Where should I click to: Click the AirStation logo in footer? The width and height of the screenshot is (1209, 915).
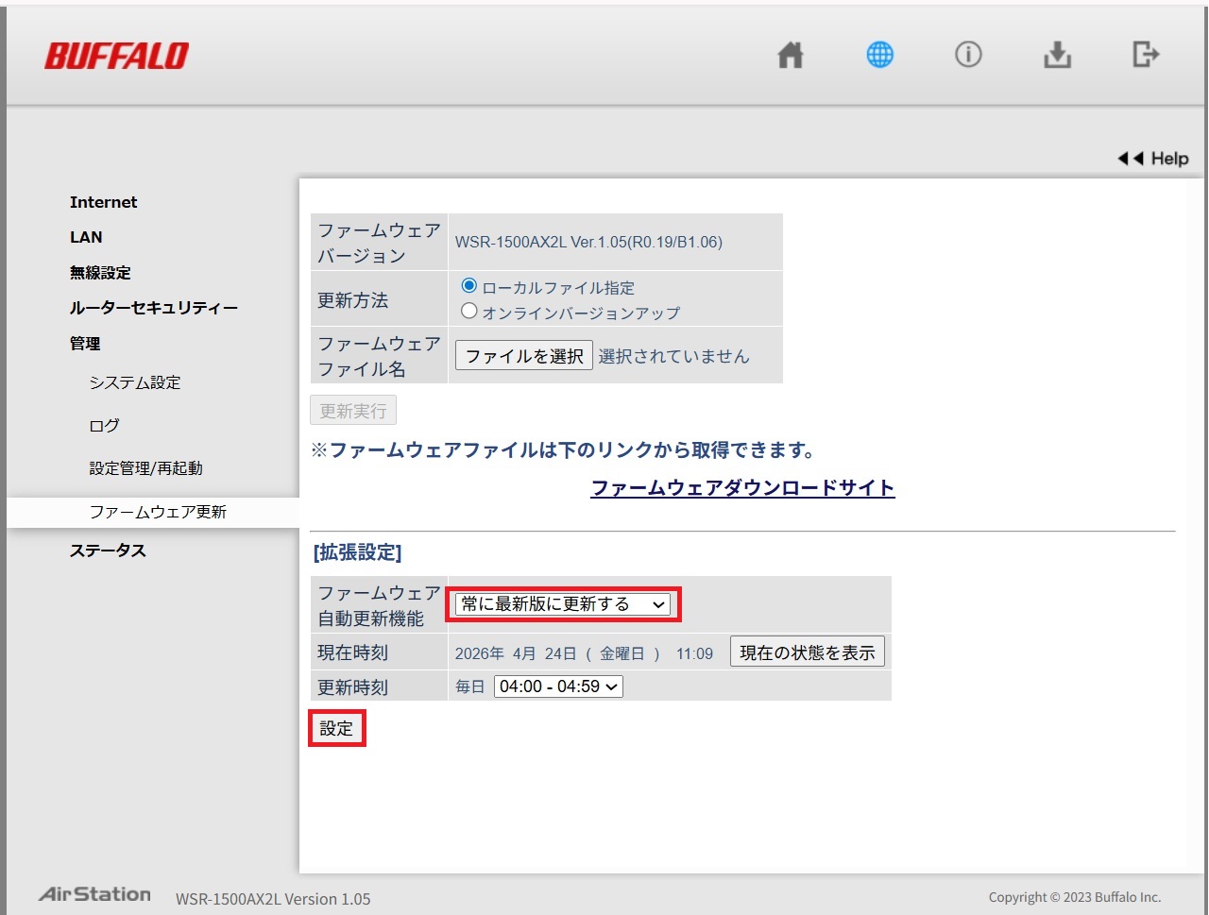tap(94, 894)
